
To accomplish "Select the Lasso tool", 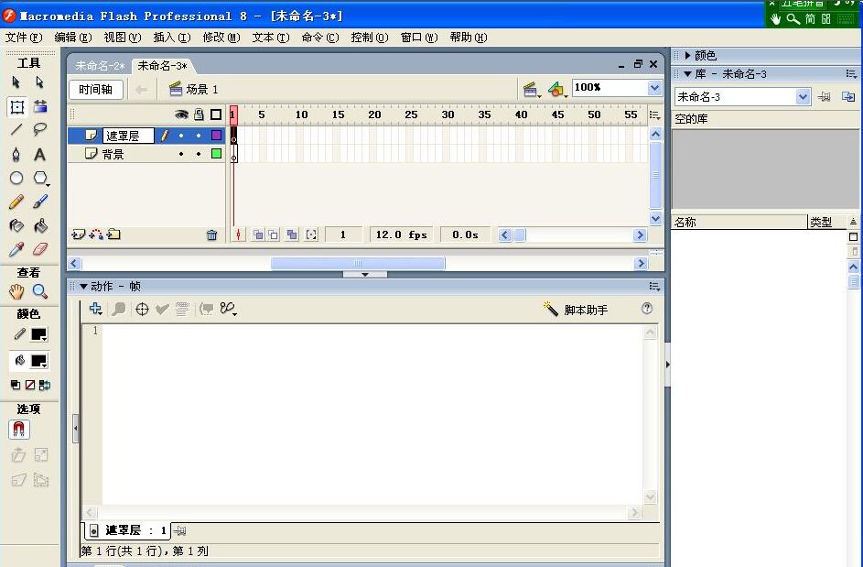I will coord(39,129).
